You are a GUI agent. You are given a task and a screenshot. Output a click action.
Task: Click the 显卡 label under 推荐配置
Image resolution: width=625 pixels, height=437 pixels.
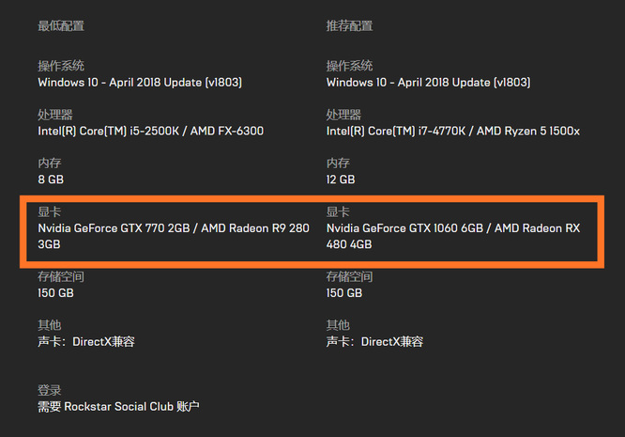(x=338, y=211)
